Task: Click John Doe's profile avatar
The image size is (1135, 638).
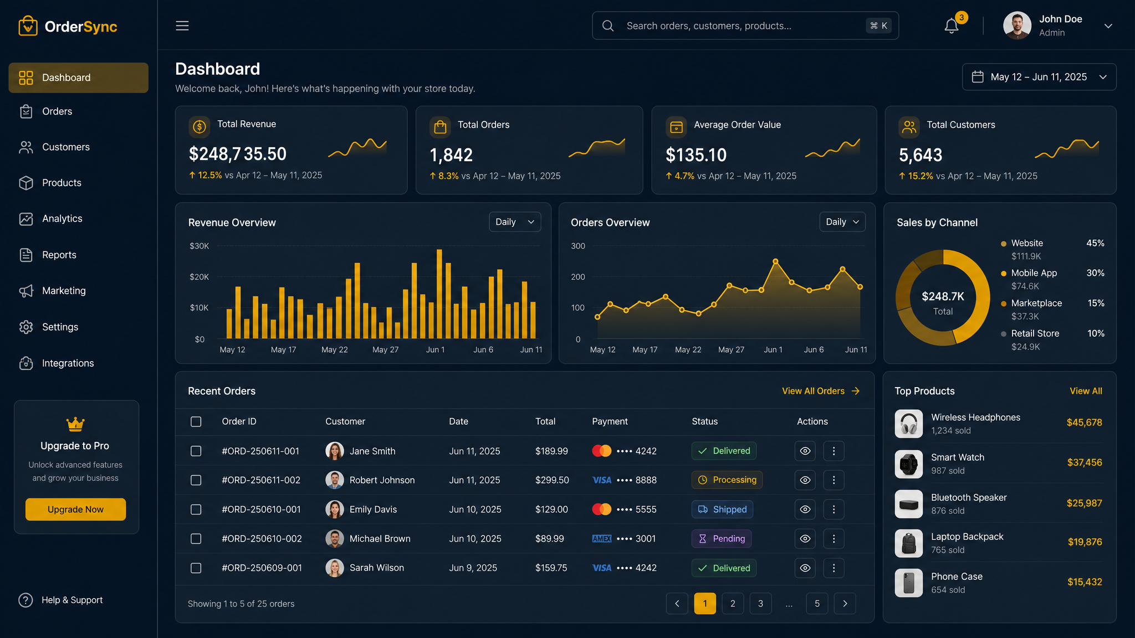Action: click(1017, 25)
